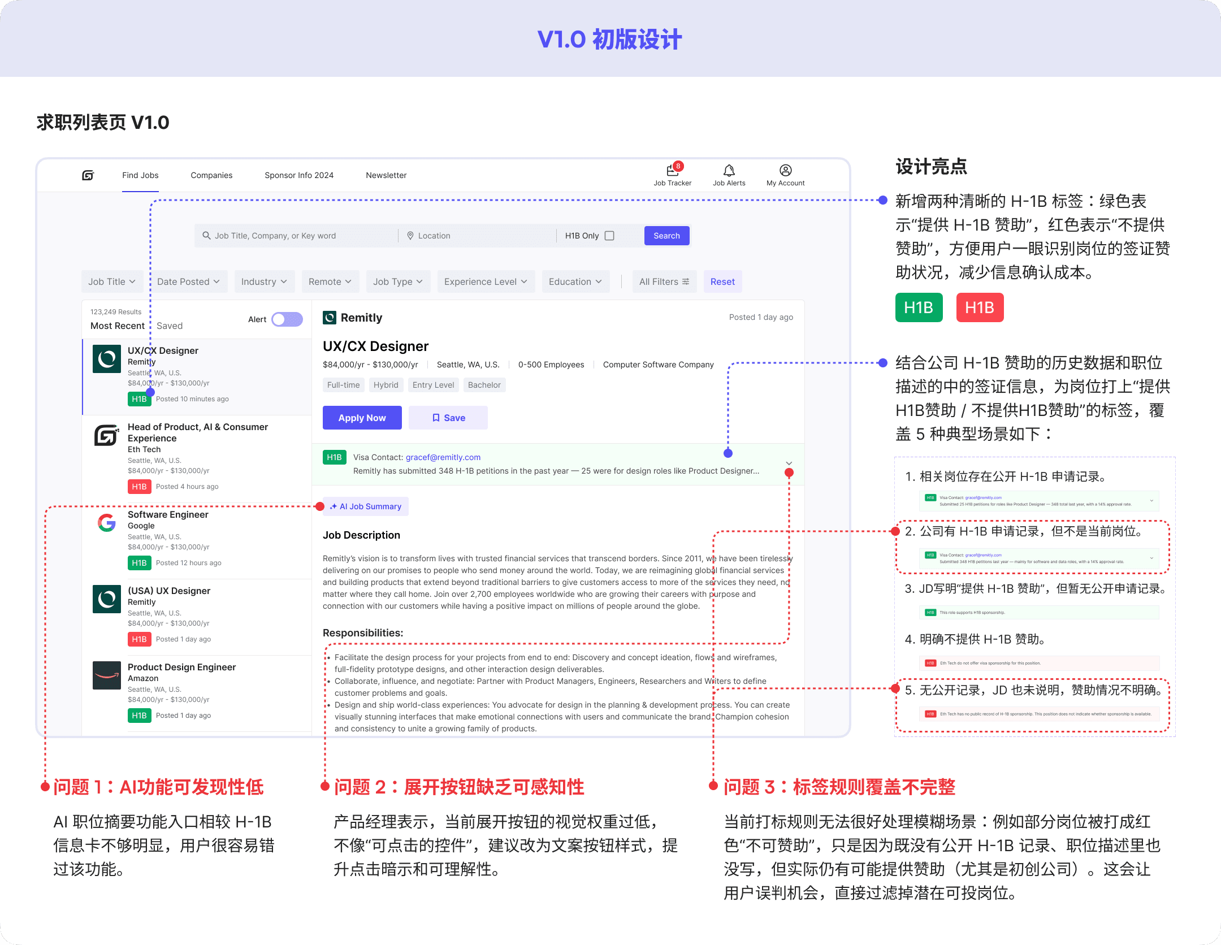Expand the Experience Level dropdown

pyautogui.click(x=486, y=281)
